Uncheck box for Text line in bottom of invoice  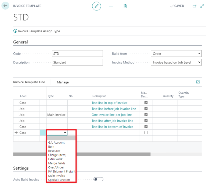pos(146,126)
